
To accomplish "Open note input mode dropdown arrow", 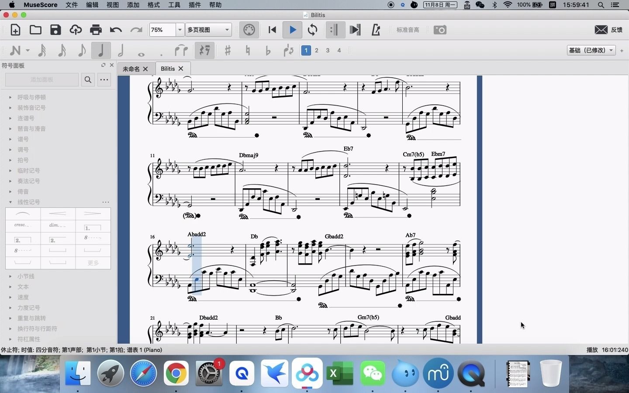I will tap(28, 50).
